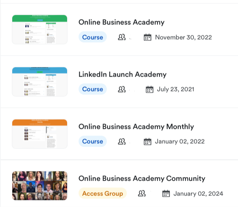Open Online Business Academy Community title
The image size is (238, 207).
[x=142, y=178]
